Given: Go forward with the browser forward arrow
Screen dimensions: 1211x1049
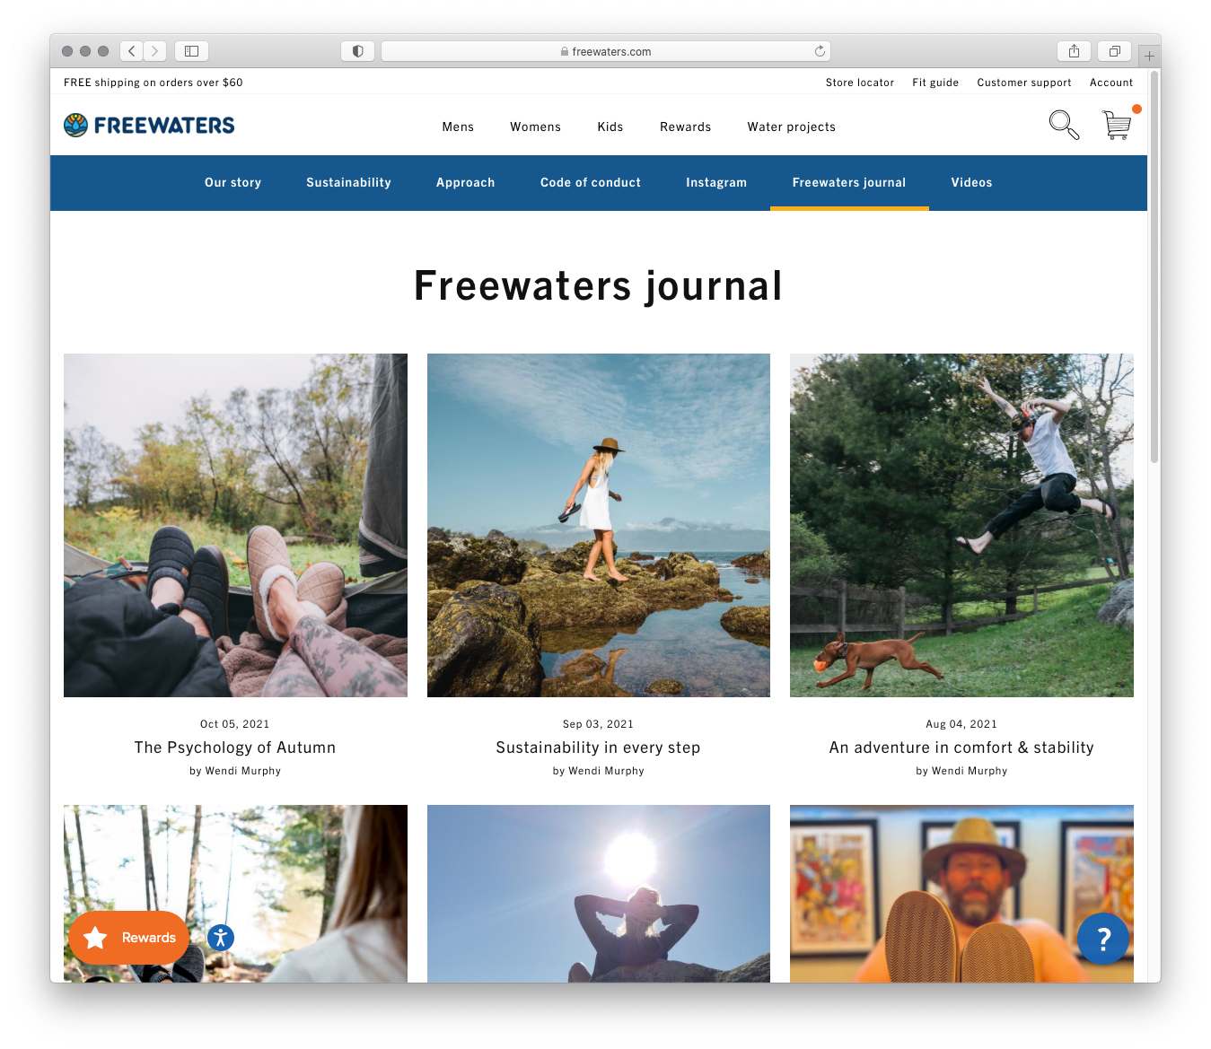Looking at the screenshot, I should [155, 51].
